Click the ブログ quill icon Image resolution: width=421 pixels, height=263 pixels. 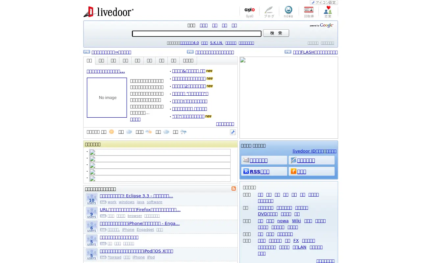pyautogui.click(x=269, y=12)
